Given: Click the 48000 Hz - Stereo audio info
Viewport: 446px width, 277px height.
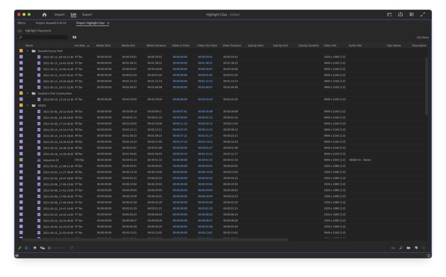Looking at the screenshot, I should (360, 160).
